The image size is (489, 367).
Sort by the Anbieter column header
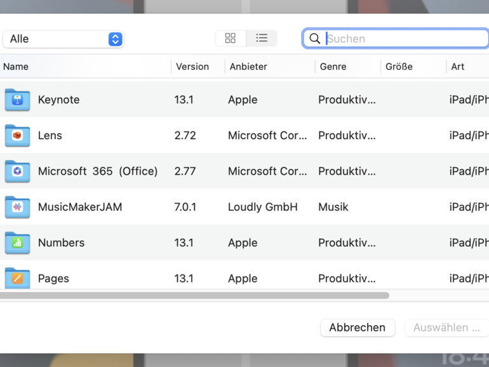tap(248, 67)
